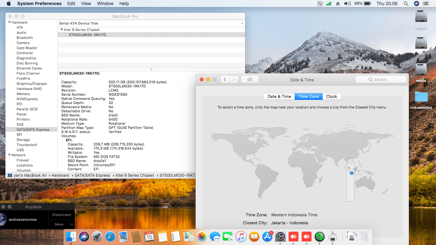
Task: Click the System Preferences Search field
Action: pyautogui.click(x=381, y=79)
